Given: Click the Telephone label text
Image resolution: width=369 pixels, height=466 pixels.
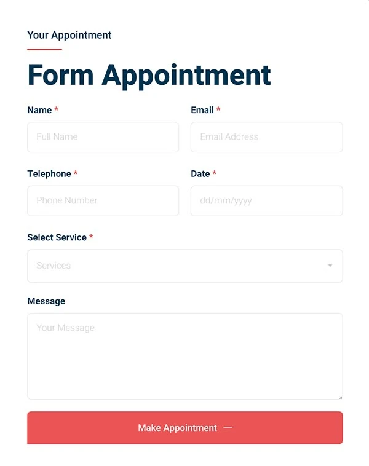Looking at the screenshot, I should (x=49, y=174).
